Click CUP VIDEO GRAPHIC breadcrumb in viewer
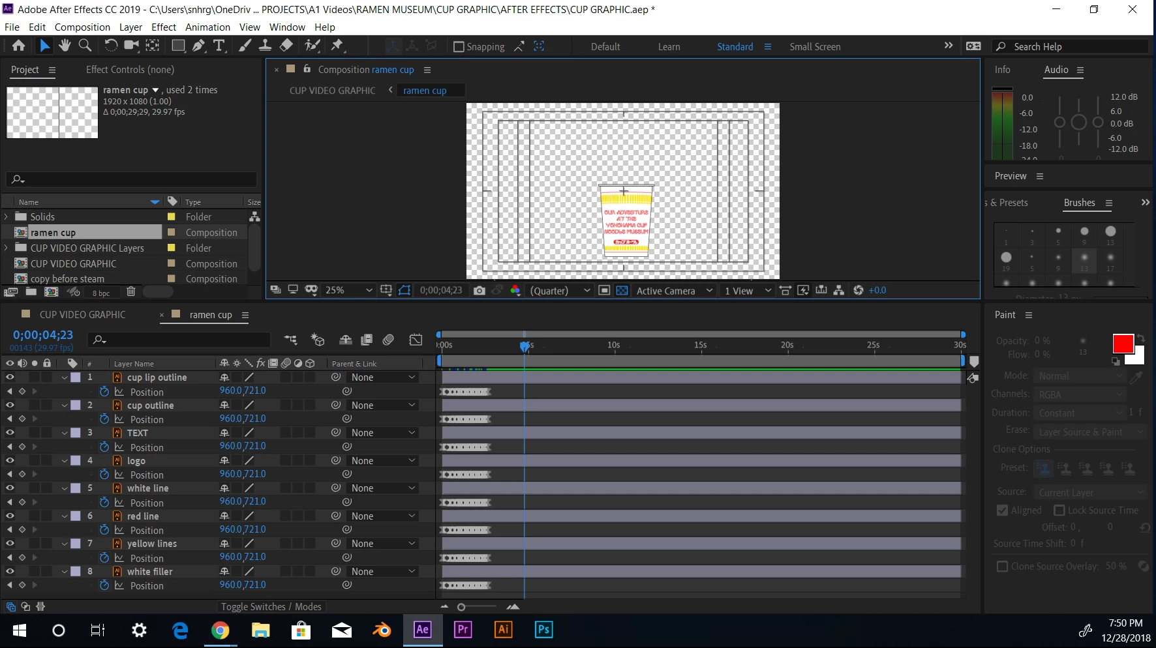1156x648 pixels. point(332,91)
